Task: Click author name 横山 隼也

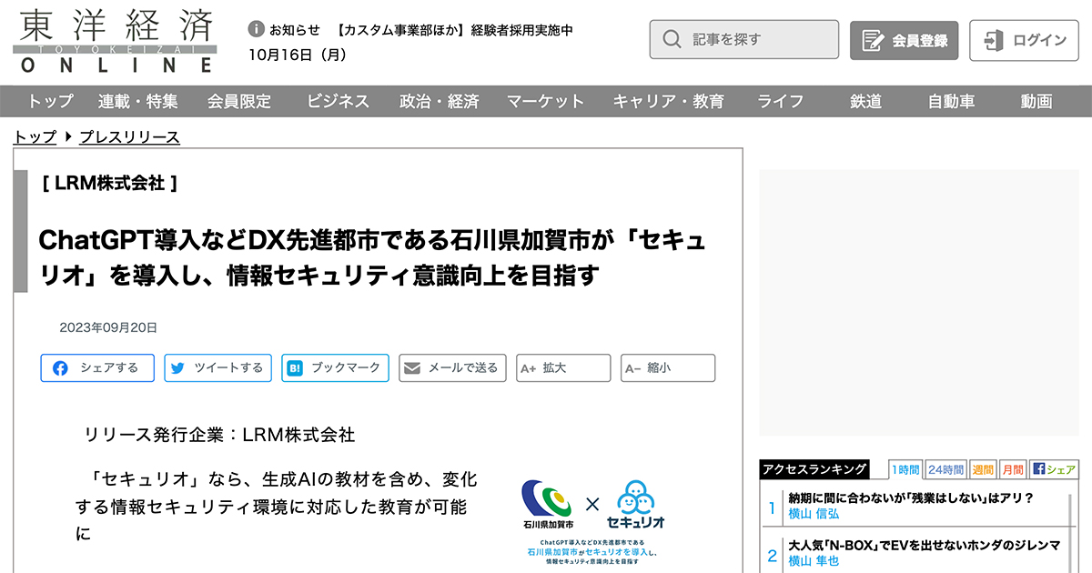Action: click(814, 561)
